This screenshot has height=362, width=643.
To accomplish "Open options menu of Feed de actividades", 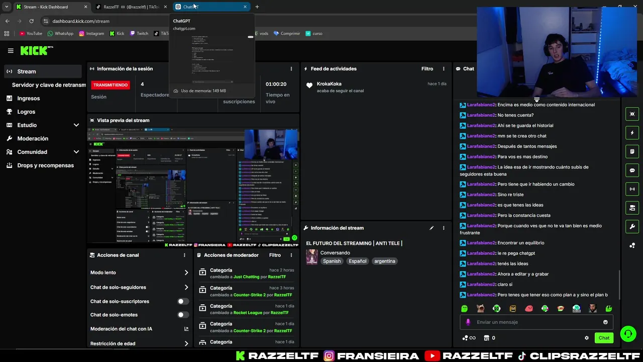I will tap(443, 69).
